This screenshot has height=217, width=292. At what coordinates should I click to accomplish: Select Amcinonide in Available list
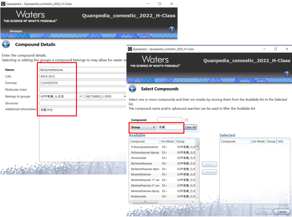[163, 158]
